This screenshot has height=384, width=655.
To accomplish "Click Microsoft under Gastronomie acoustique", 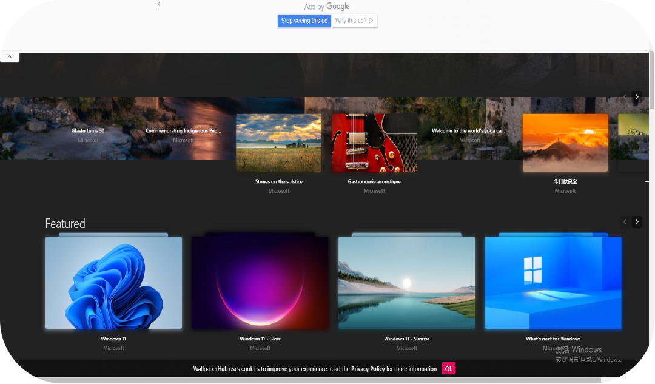I will click(374, 191).
